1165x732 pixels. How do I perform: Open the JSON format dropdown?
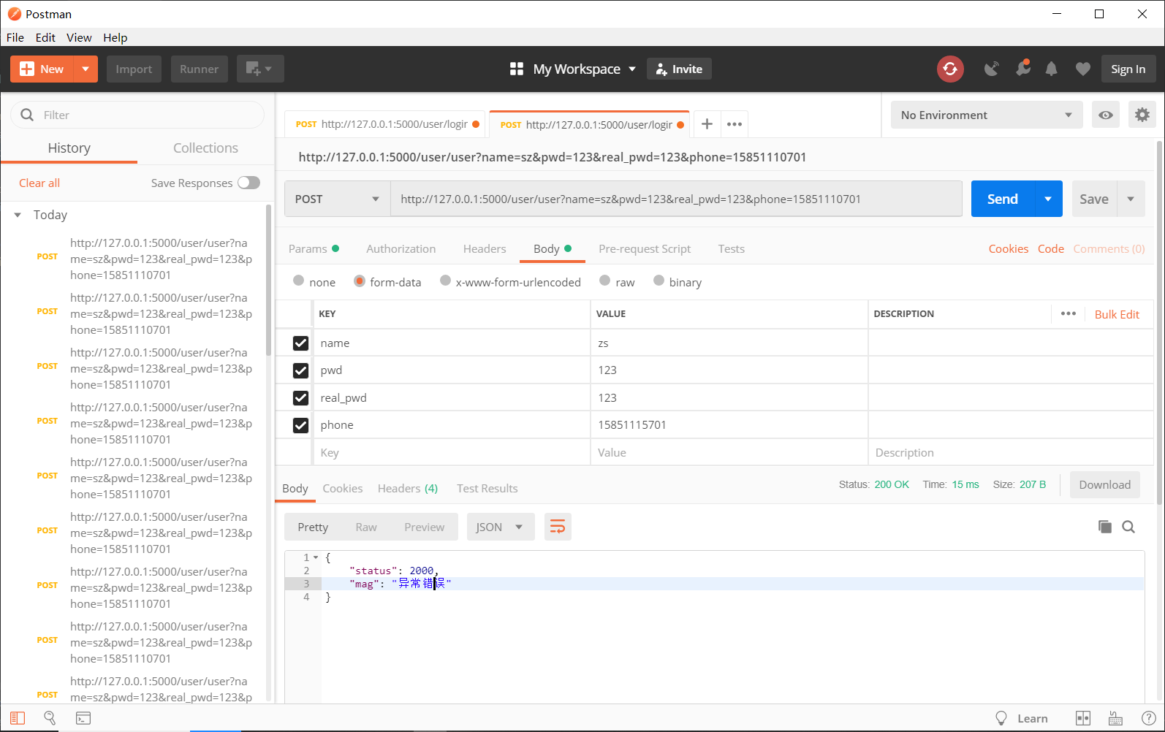click(501, 527)
